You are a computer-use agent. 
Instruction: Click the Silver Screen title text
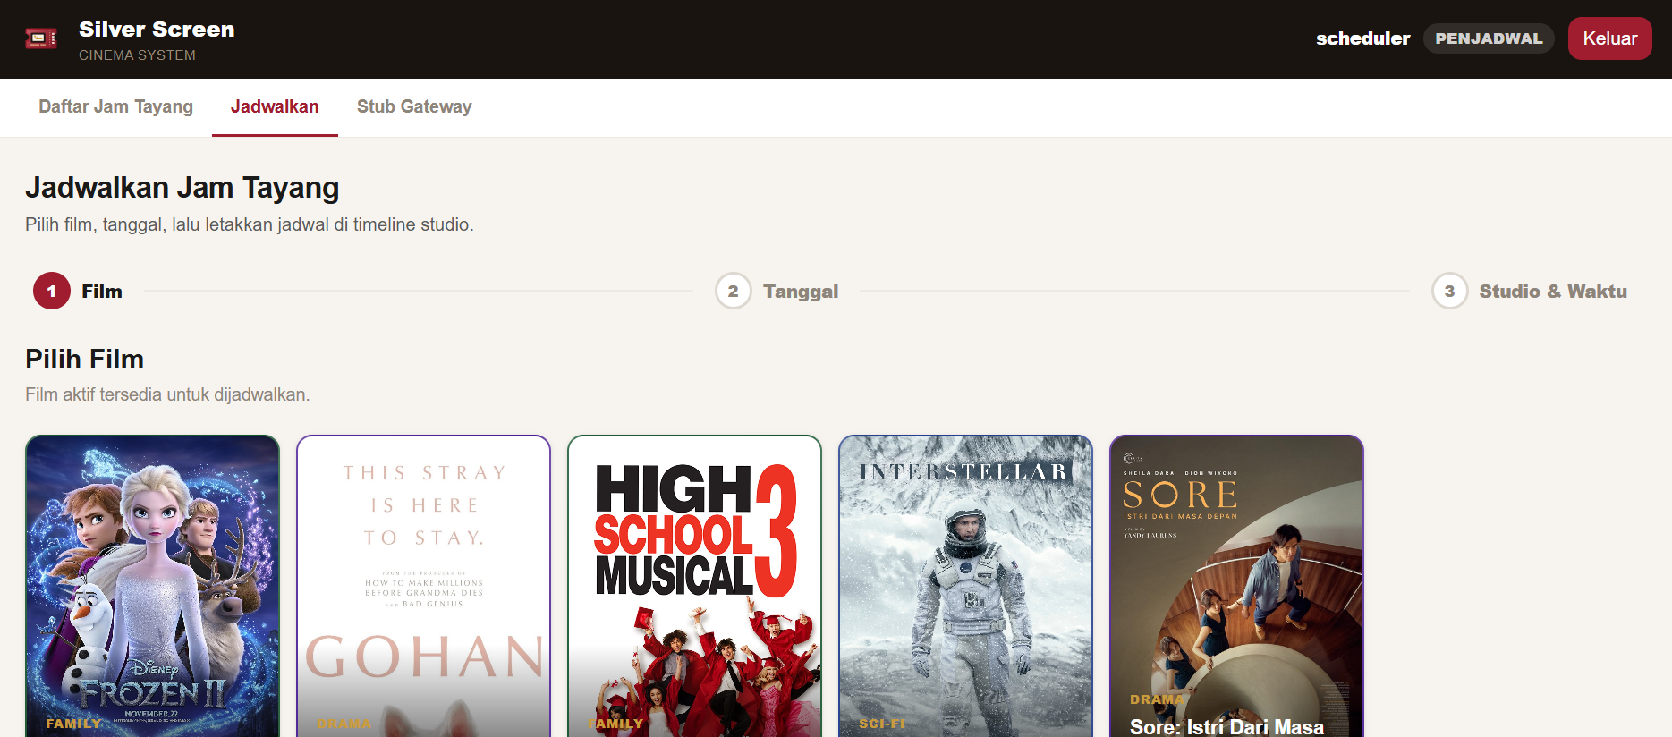(x=157, y=30)
